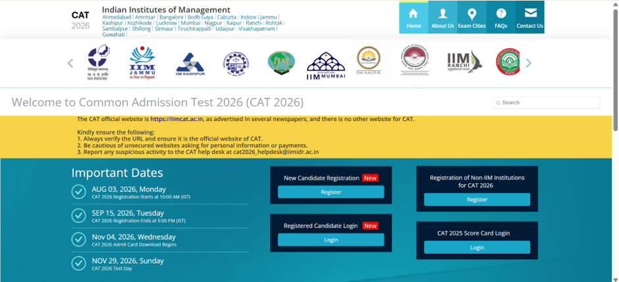The height and width of the screenshot is (282, 619).
Task: Open the Bangalore institute link
Action: pos(171,17)
